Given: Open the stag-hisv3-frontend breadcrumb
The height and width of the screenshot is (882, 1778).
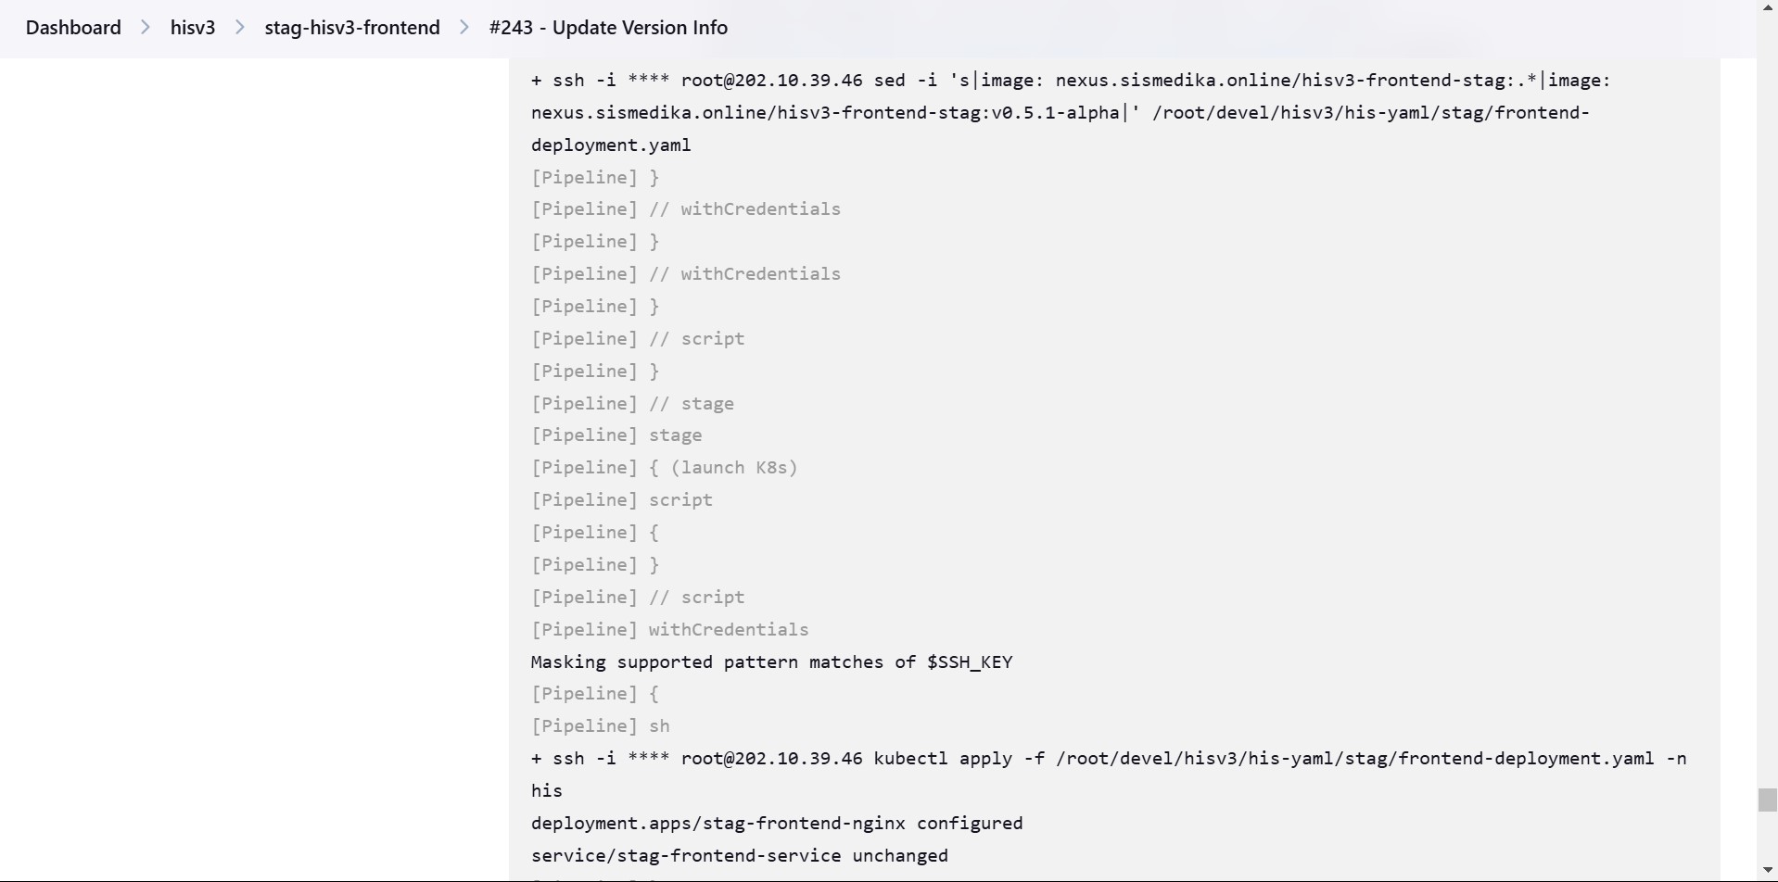Looking at the screenshot, I should 352,28.
